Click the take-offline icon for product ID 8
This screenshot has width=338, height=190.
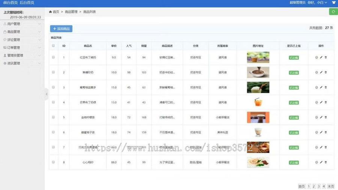pos(317,162)
